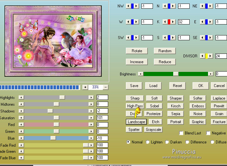227x166 pixels.
Task: Click the Midtones slider thumb
Action: pos(56,104)
